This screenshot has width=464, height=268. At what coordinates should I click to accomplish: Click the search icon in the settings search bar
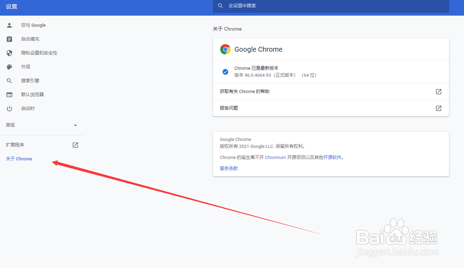click(x=220, y=6)
